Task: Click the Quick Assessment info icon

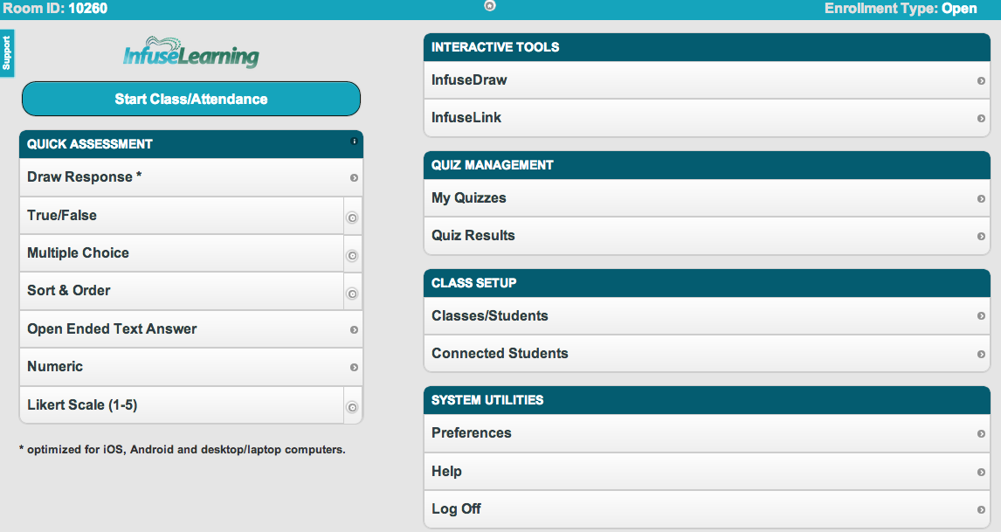Action: [x=354, y=142]
